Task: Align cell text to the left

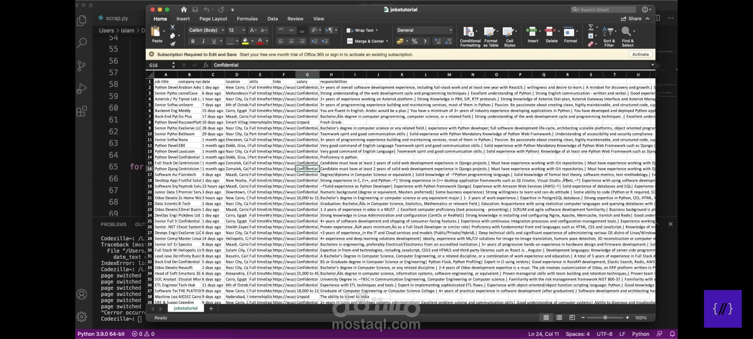Action: pyautogui.click(x=281, y=41)
